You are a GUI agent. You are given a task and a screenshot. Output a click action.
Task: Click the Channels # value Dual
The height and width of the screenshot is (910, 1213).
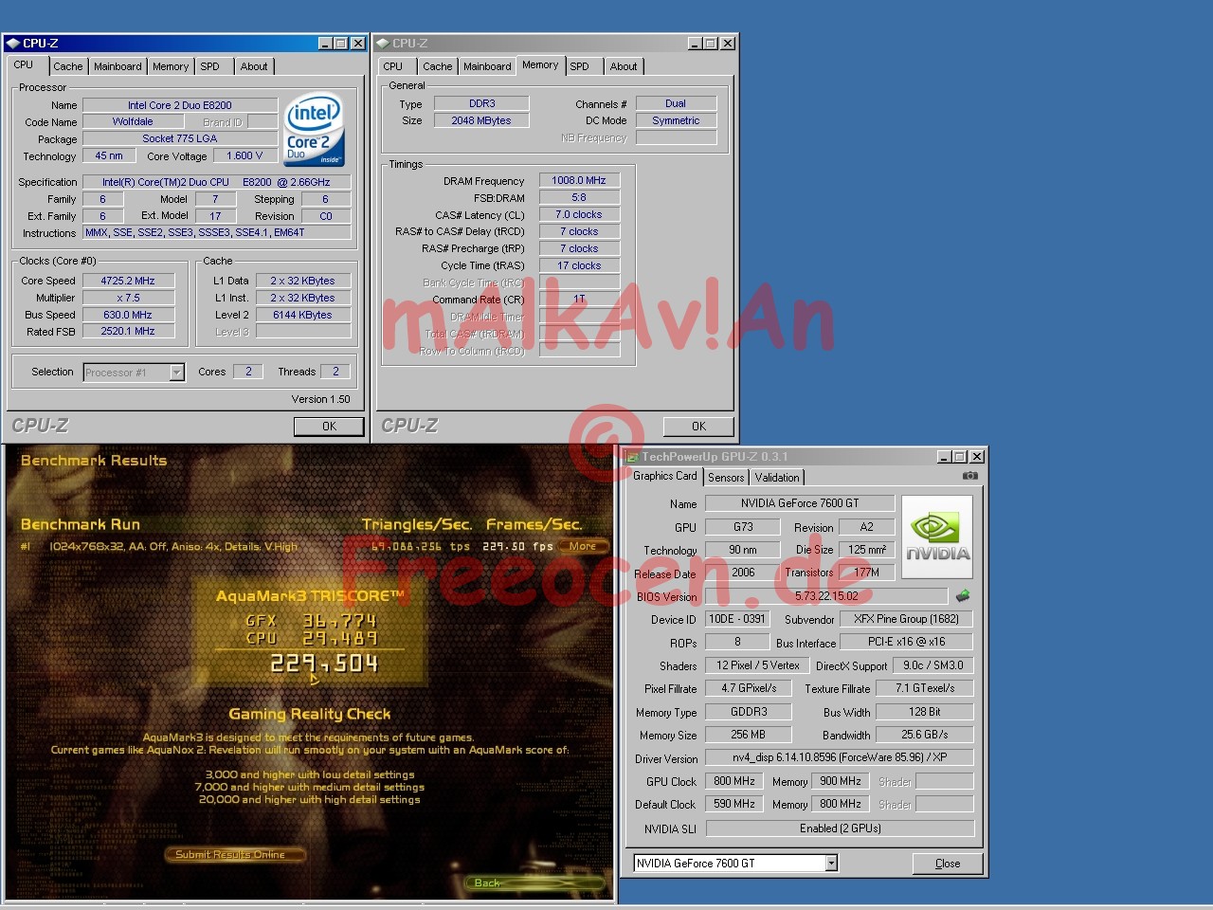[x=676, y=104]
